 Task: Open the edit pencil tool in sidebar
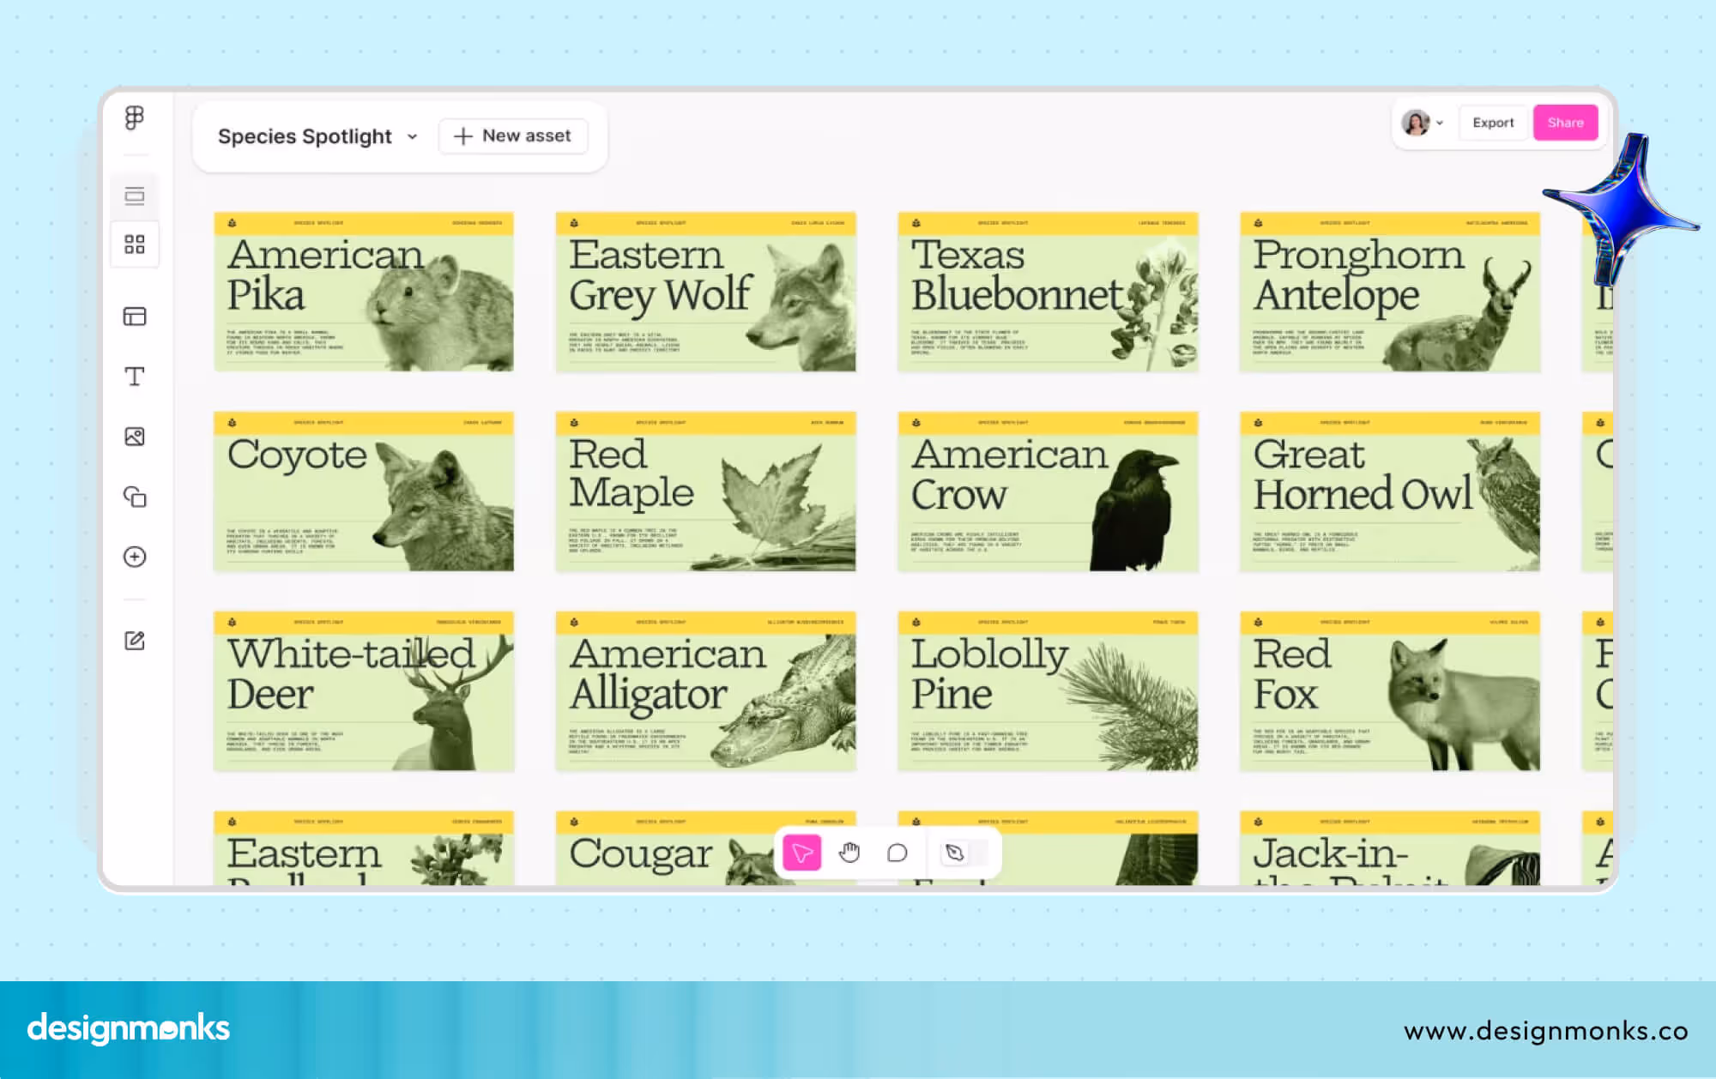coord(135,641)
